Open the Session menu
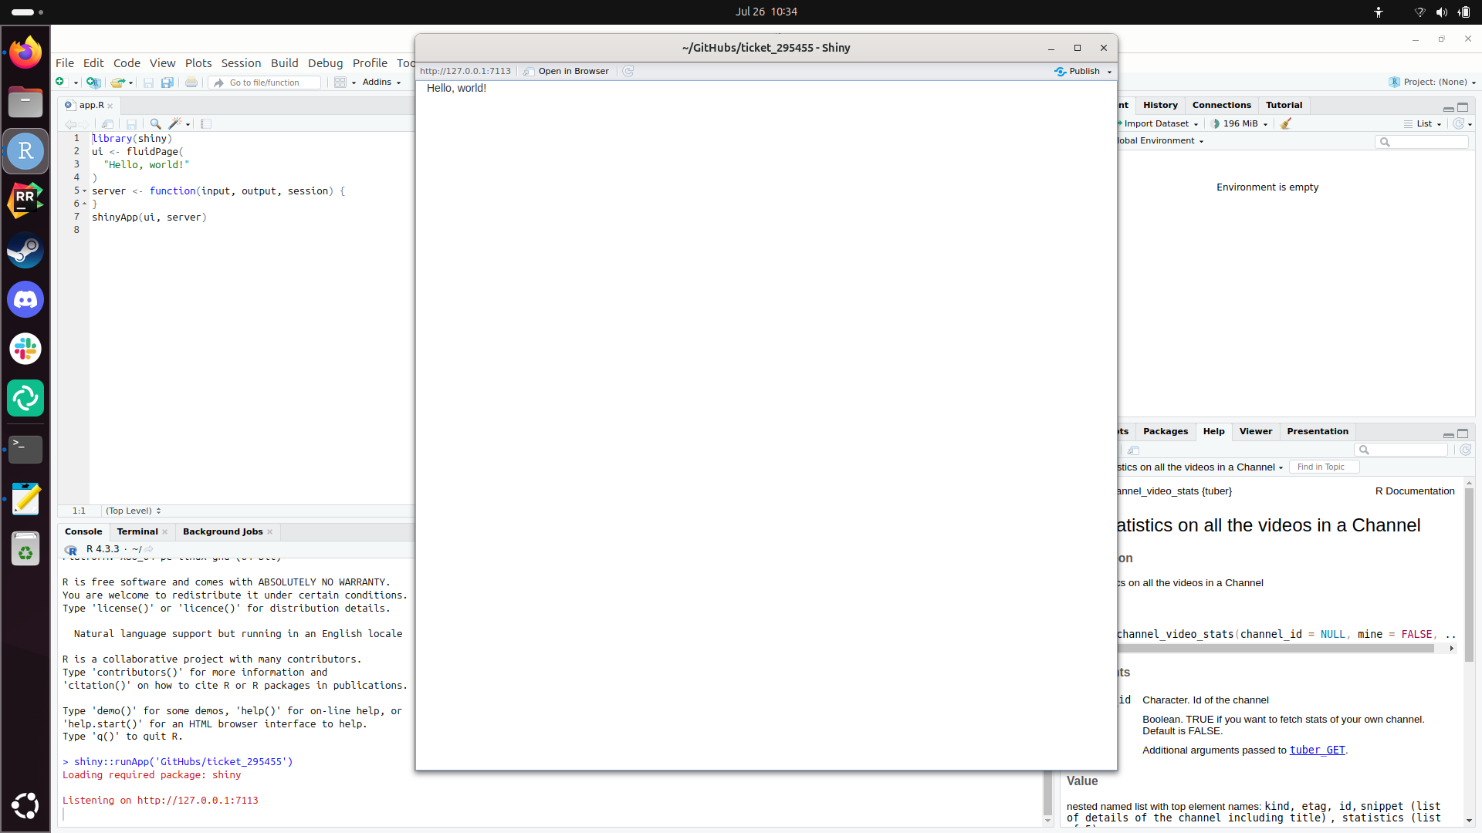The height and width of the screenshot is (833, 1482). (x=241, y=63)
